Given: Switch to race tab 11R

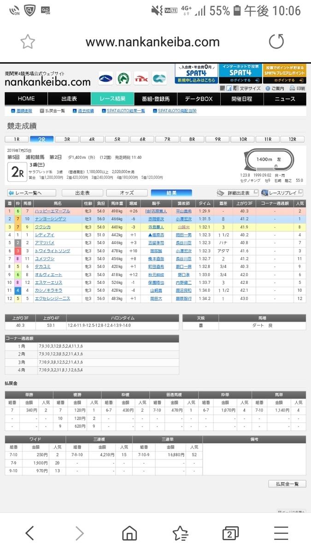Looking at the screenshot, I should [x=268, y=139].
